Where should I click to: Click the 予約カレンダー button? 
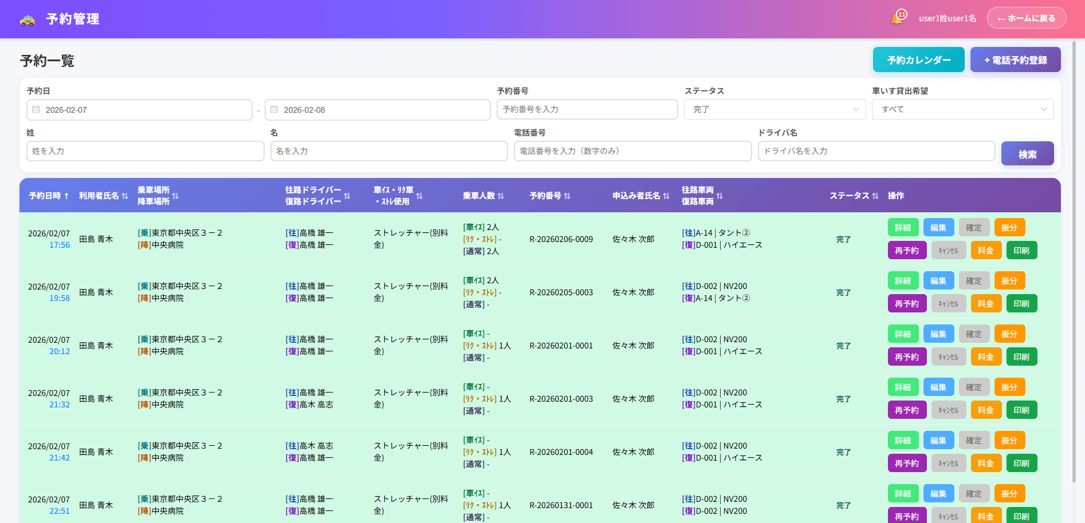coord(919,60)
